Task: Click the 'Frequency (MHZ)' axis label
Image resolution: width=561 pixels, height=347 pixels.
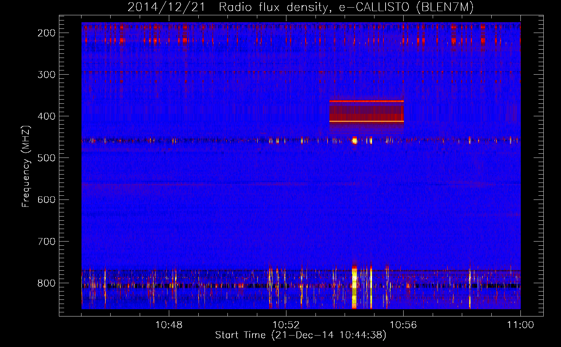Action: click(x=26, y=166)
